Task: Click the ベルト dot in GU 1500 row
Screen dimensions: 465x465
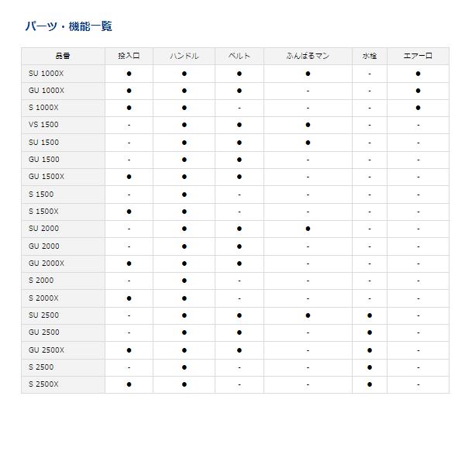Action: pyautogui.click(x=239, y=160)
